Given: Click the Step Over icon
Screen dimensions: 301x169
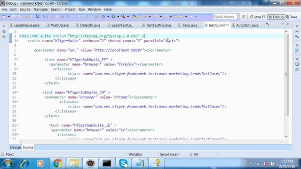Looking at the screenshot, I should (x=79, y=17).
